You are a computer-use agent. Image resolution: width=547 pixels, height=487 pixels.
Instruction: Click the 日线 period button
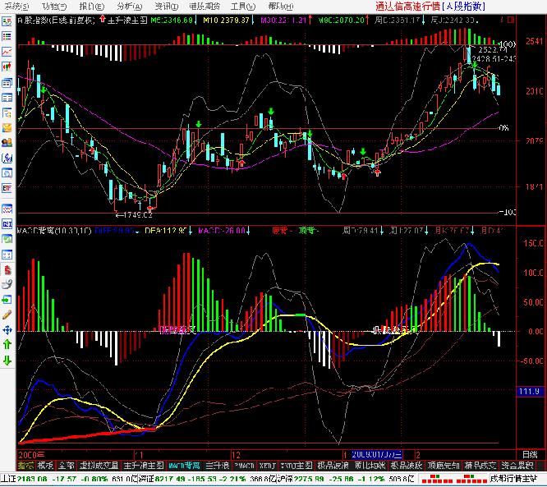click(530, 454)
